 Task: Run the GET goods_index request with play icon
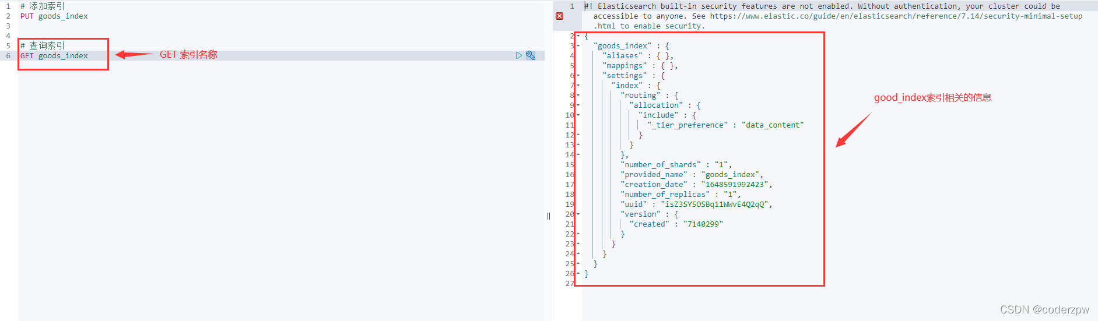point(518,55)
